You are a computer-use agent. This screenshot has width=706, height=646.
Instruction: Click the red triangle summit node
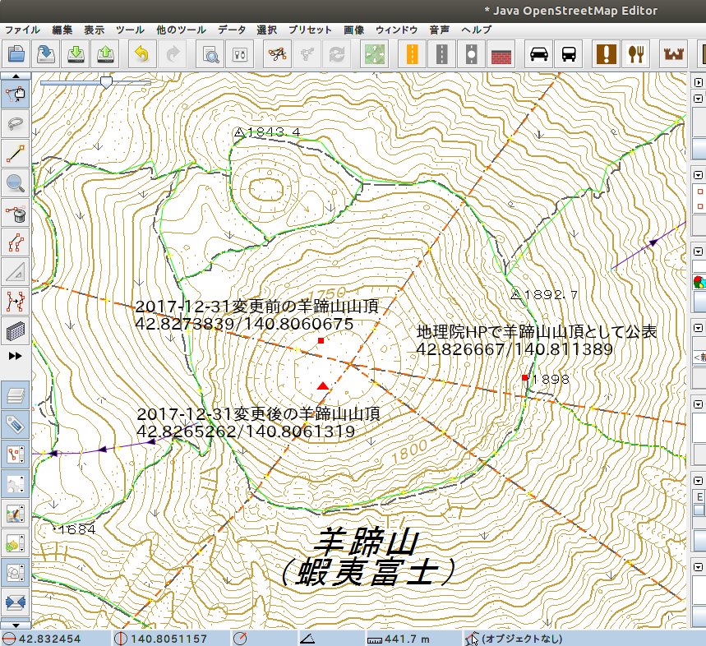322,385
